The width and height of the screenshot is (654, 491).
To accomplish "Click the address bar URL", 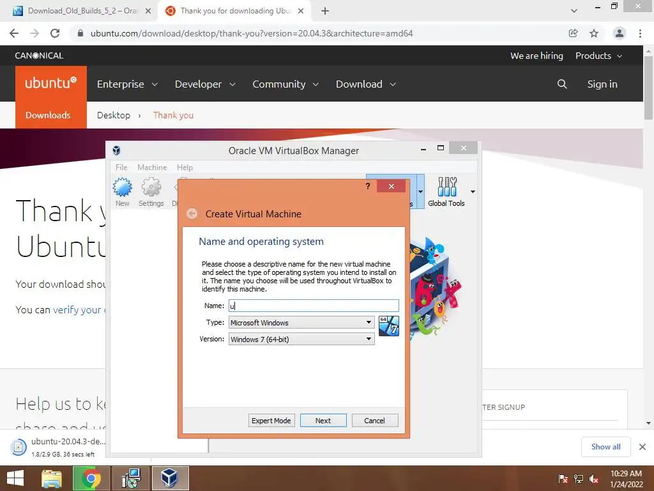I will pos(252,33).
